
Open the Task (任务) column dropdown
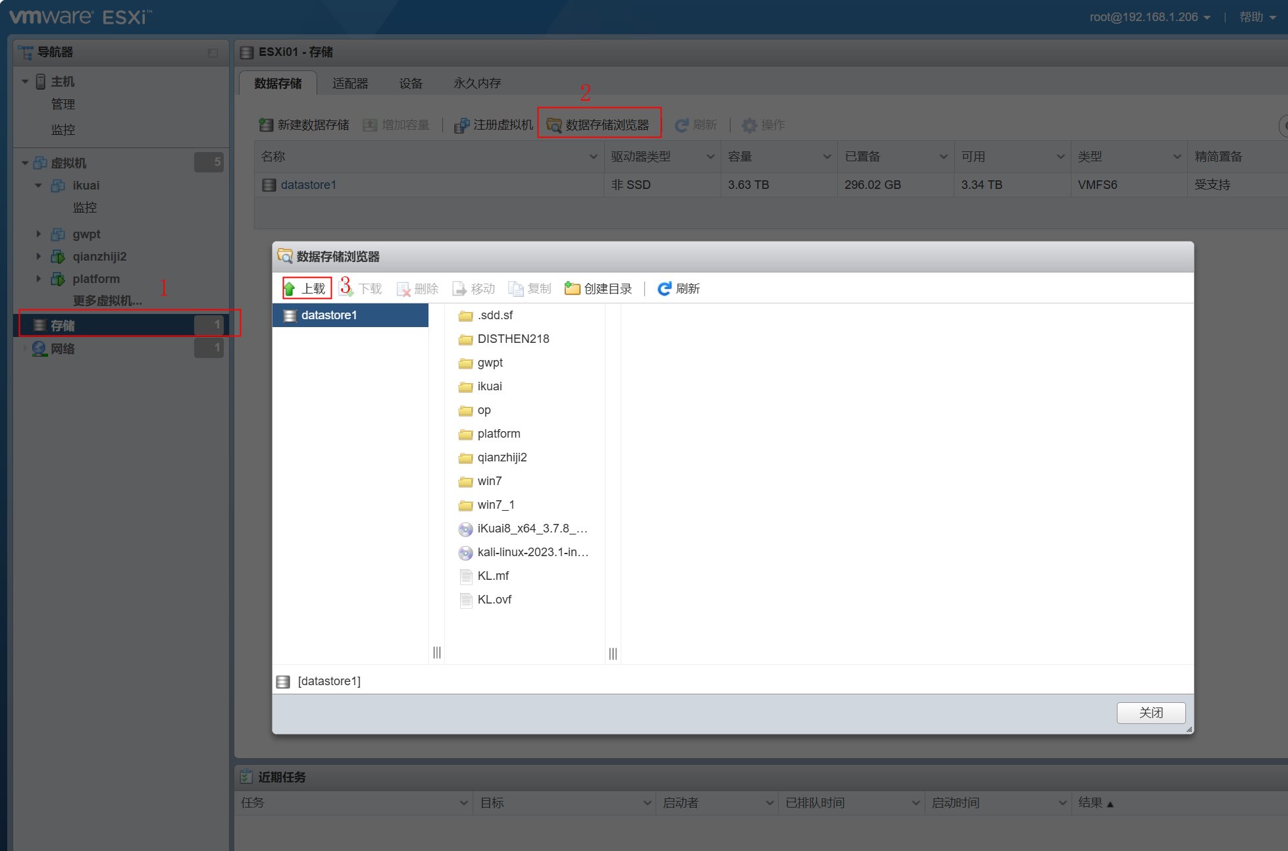(x=463, y=803)
